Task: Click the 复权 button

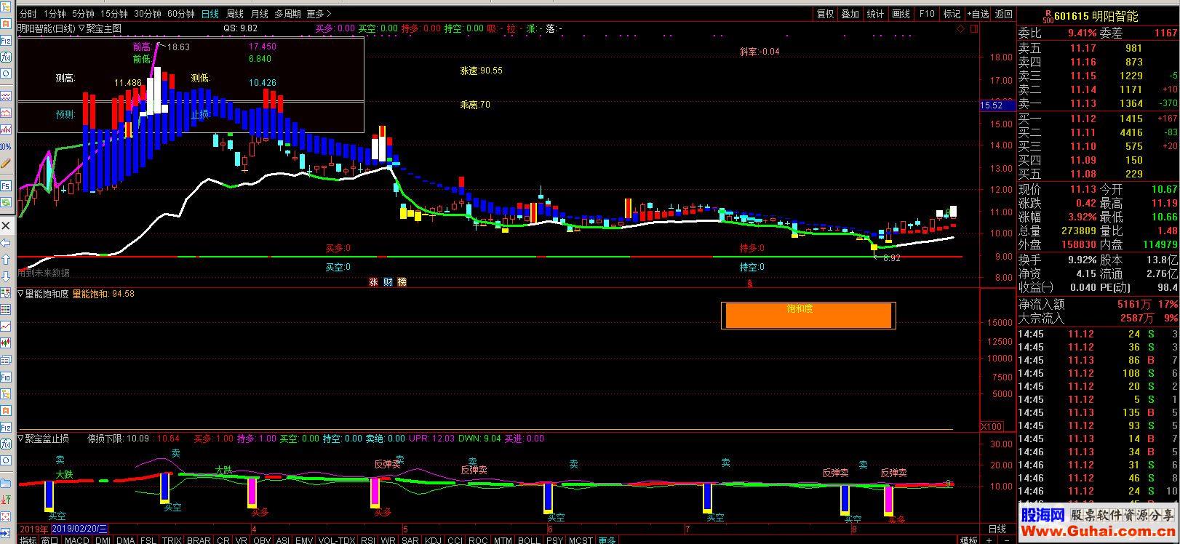Action: tap(825, 14)
